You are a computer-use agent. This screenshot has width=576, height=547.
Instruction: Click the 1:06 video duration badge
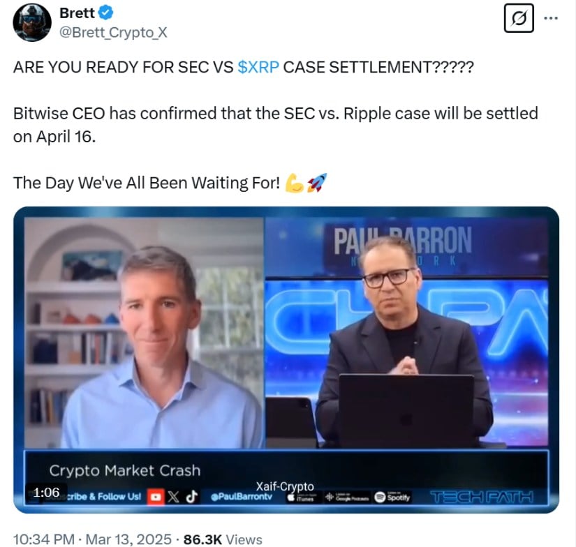click(46, 493)
